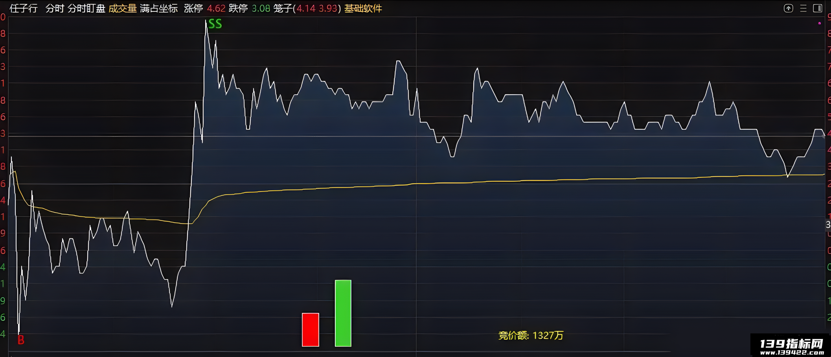Image resolution: width=831 pixels, height=357 pixels.
Task: Click the green SS sell signal marker
Action: click(215, 24)
